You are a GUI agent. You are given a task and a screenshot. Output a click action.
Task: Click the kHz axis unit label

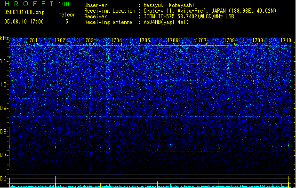(4, 38)
